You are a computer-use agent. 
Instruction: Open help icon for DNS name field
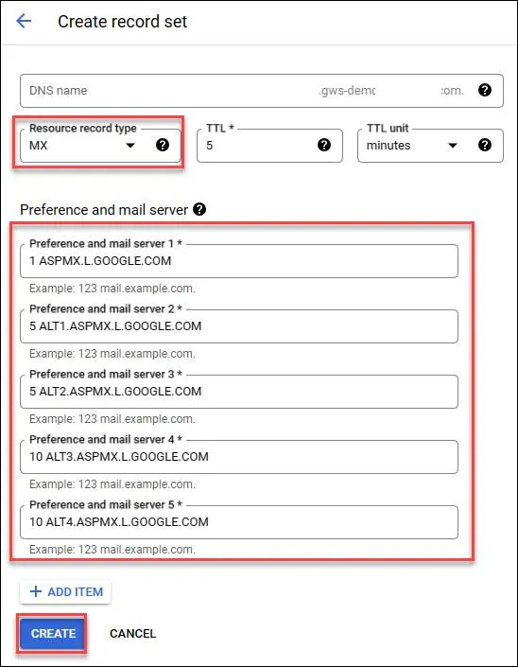tap(485, 90)
